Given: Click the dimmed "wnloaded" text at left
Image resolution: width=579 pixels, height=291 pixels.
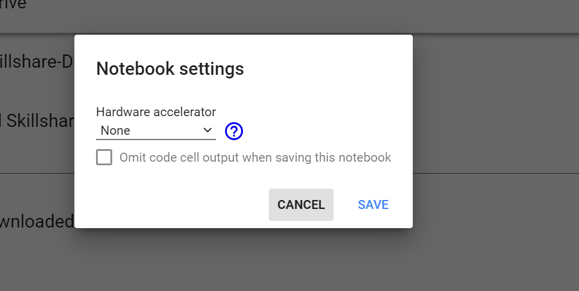Looking at the screenshot, I should [36, 221].
